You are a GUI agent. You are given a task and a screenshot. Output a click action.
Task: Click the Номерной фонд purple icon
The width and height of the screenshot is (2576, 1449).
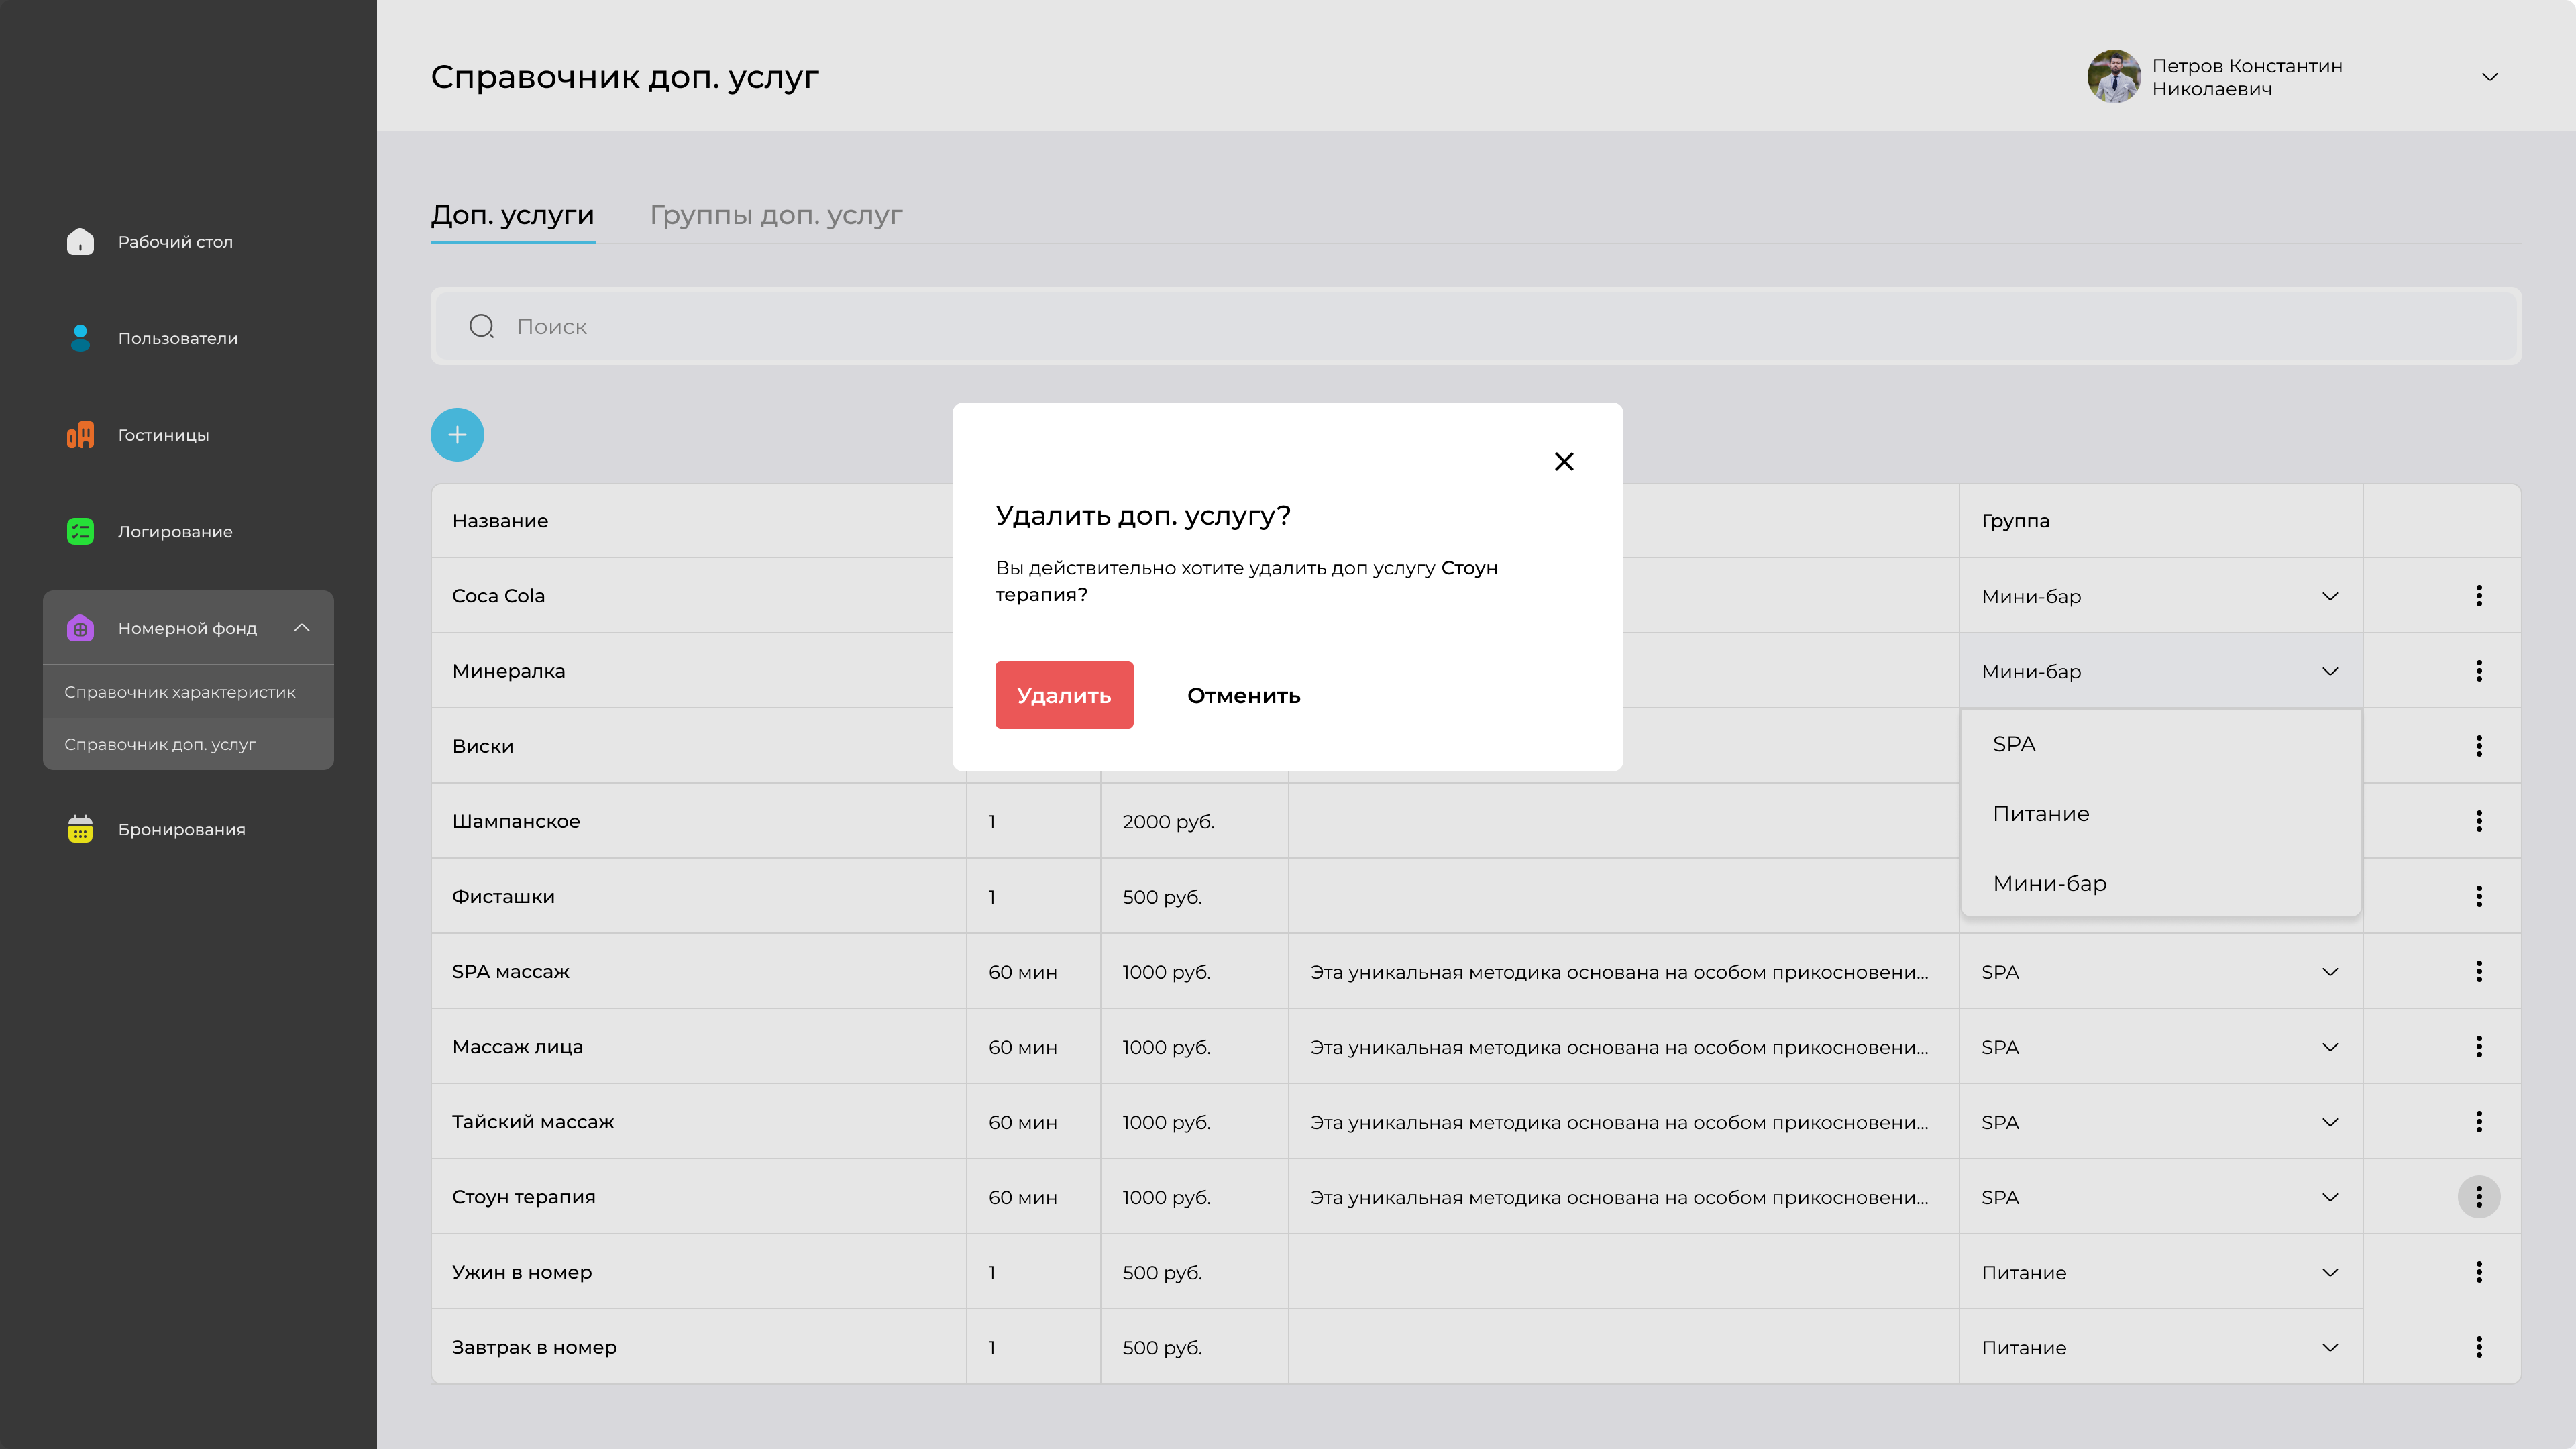pos(80,628)
